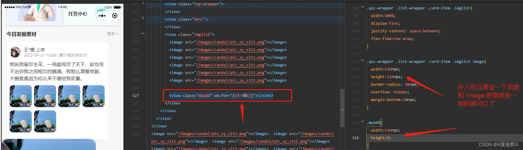Image resolution: width=523 pixels, height=150 pixels.
Task: Click the WXML editor vertical scrollbar
Action: 342,108
